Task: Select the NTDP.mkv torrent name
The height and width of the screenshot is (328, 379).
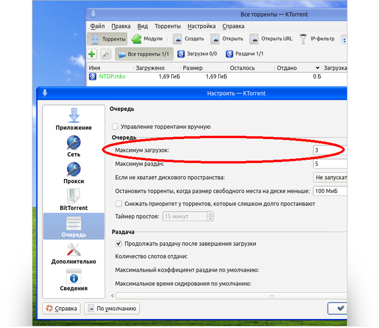Action: tap(112, 77)
